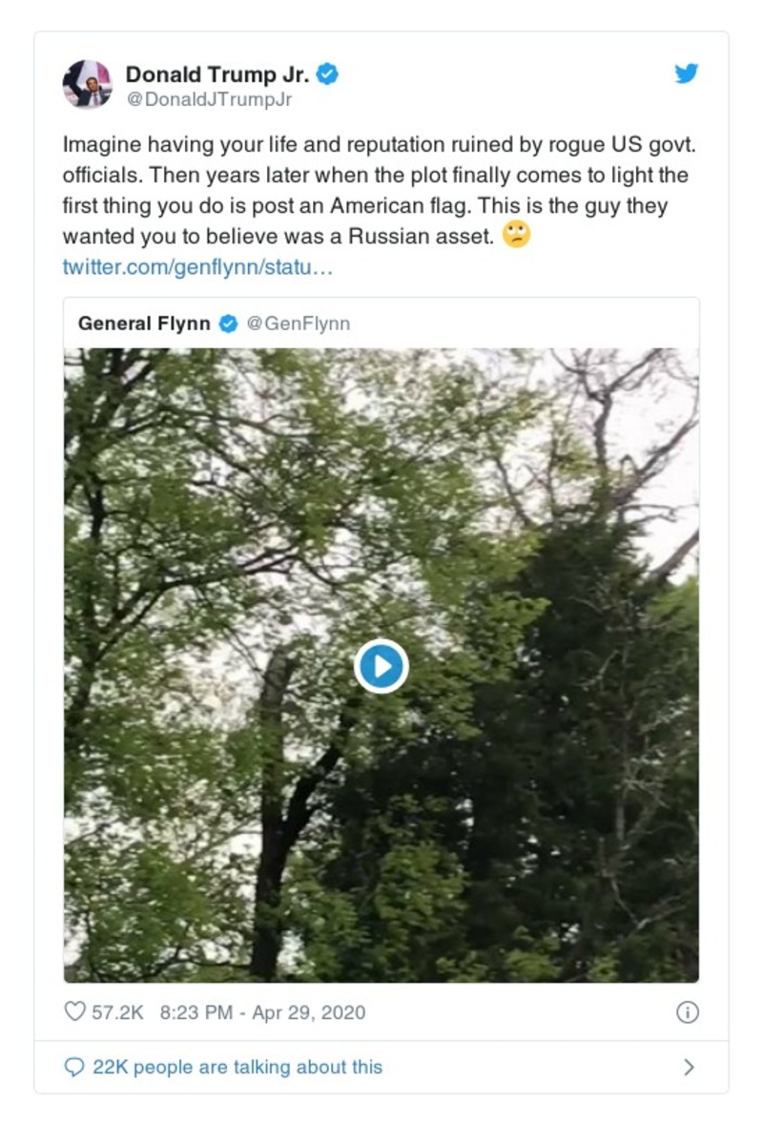Expand conversation with the right chevron arrow
The image size is (763, 1125).
coord(689,1067)
